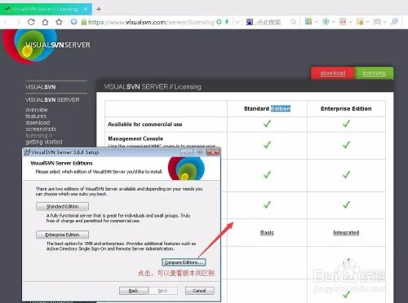408x303 pixels.
Task: Choose the Enterprise Edition button in setup dialog
Action: click(x=62, y=235)
